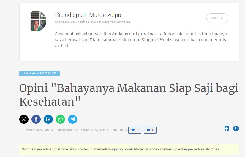Share article via Telegram
Image resolution: width=245 pixels, height=157 pixels.
[73, 119]
